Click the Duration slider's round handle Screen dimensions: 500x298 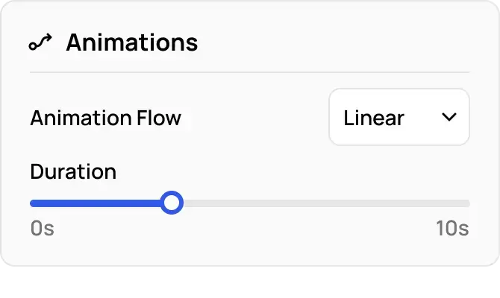pyautogui.click(x=172, y=203)
